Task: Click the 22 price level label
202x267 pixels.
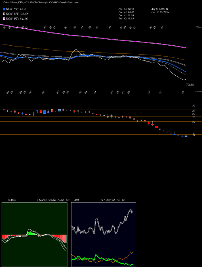Action: pyautogui.click(x=194, y=122)
